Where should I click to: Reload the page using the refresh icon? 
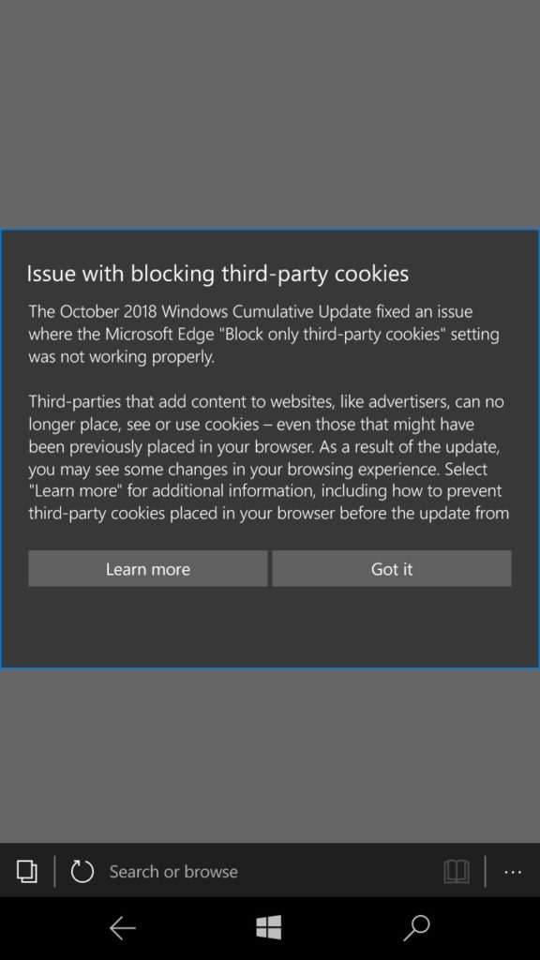click(82, 871)
